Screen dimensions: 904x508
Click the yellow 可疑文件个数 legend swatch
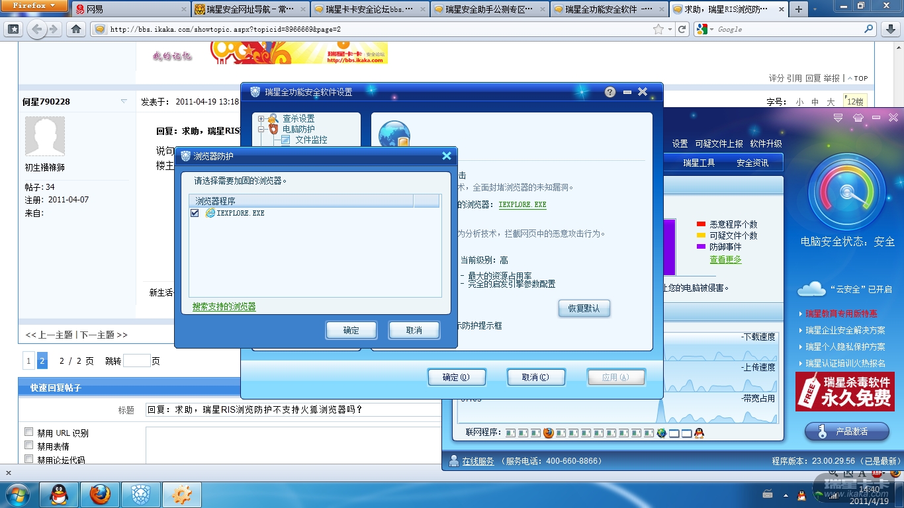click(701, 235)
